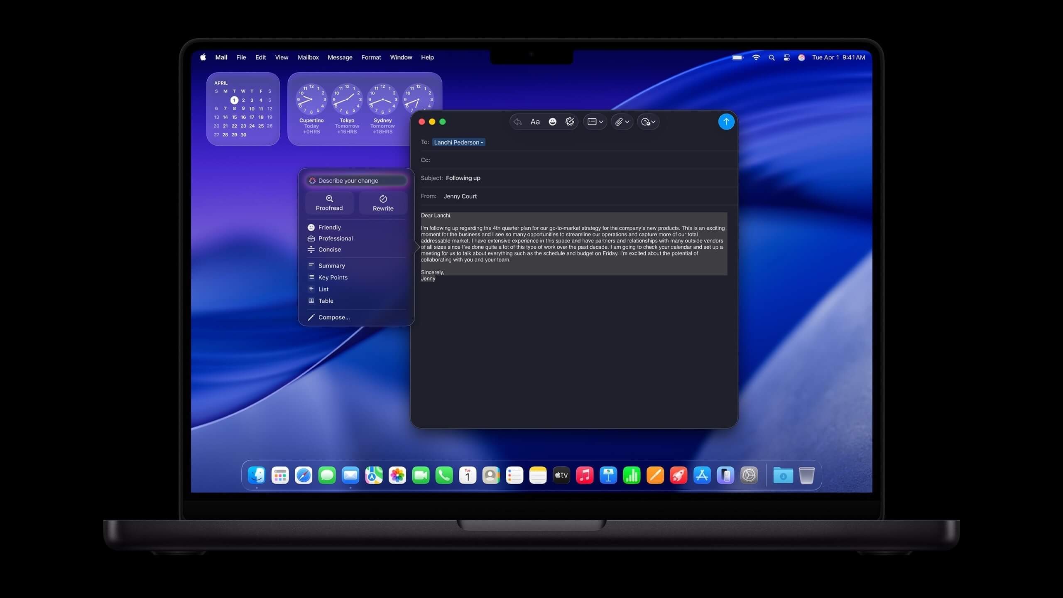Screen dimensions: 1063x598
Task: Open font formatting with the Aa icon
Action: tap(535, 121)
